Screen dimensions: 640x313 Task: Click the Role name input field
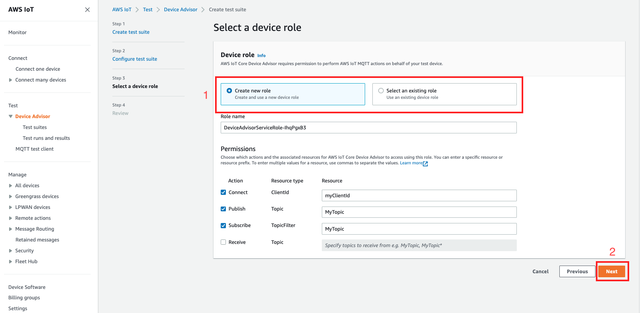(368, 128)
